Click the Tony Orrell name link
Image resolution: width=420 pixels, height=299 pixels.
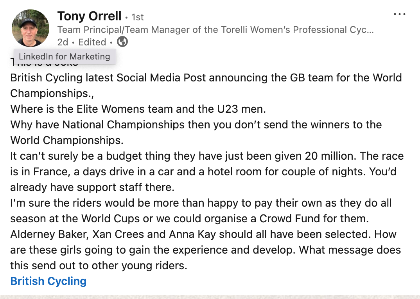[x=90, y=16]
